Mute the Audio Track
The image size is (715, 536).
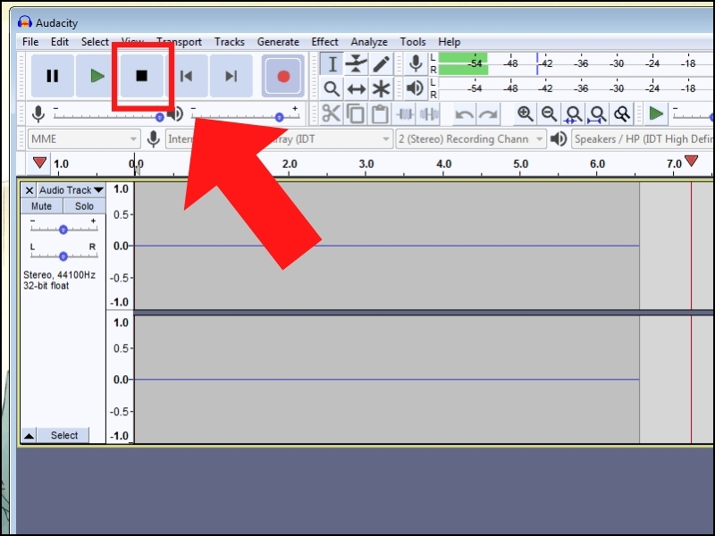click(41, 206)
